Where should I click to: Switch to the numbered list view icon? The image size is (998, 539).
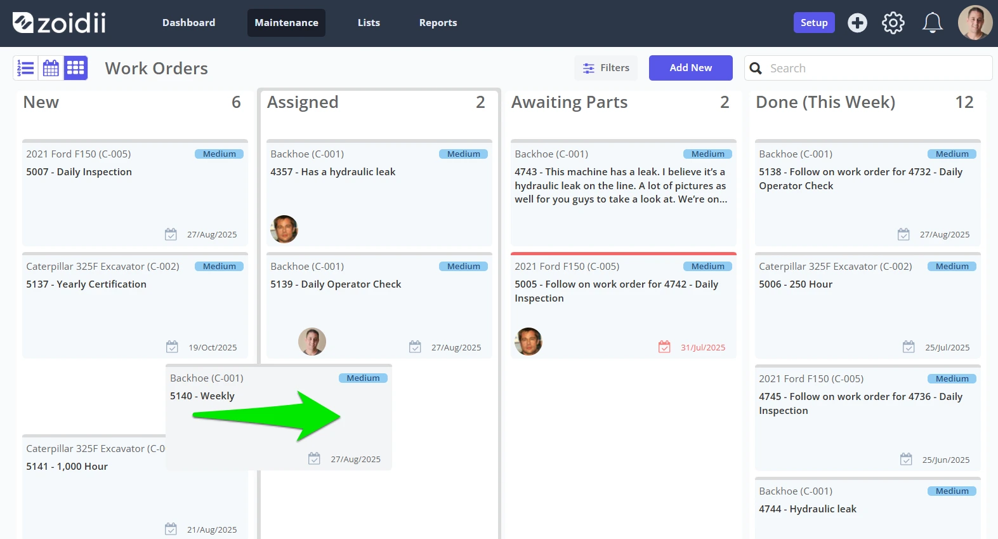[26, 68]
